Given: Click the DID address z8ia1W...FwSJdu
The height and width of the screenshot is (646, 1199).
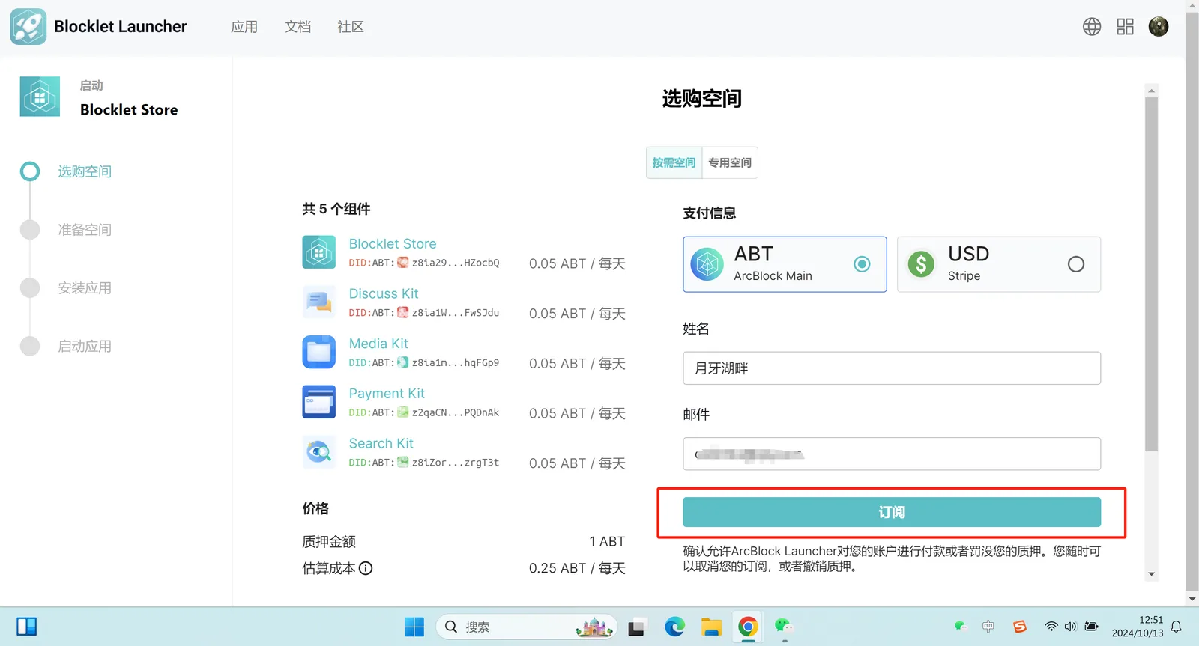Looking at the screenshot, I should pyautogui.click(x=456, y=313).
